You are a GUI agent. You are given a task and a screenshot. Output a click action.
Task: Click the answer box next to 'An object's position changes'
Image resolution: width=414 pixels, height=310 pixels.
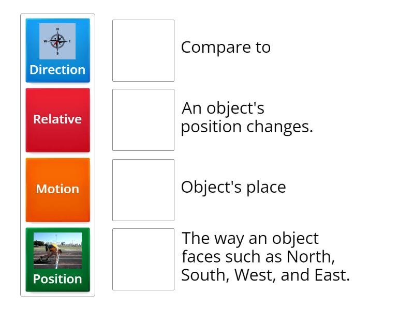143,119
